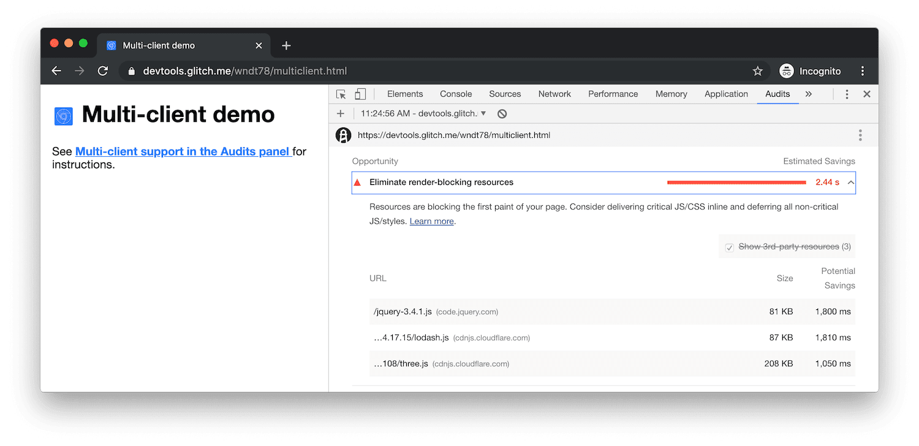Open the Network panel

tap(554, 94)
